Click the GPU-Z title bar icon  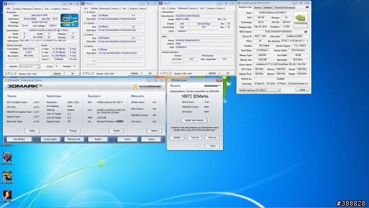pos(239,3)
